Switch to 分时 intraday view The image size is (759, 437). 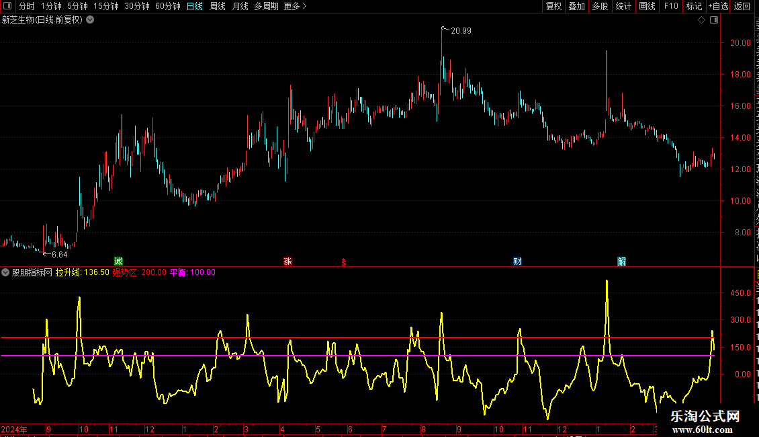coord(27,6)
